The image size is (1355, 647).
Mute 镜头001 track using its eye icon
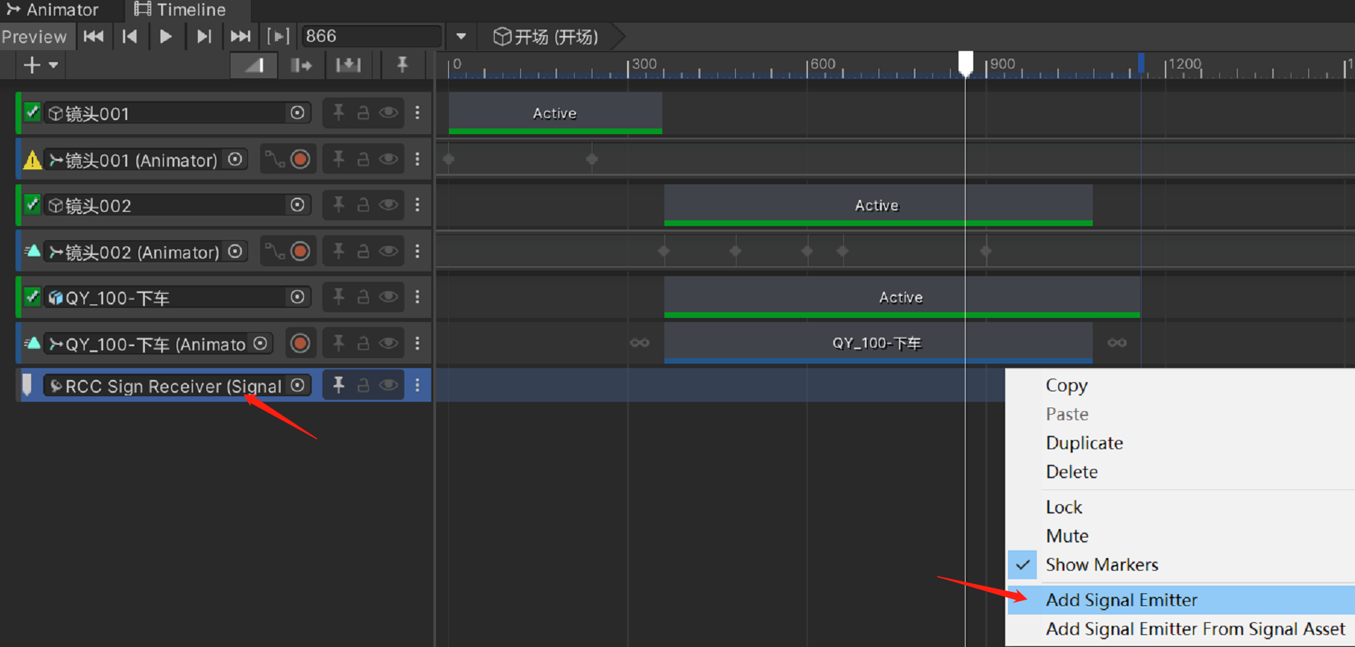point(388,113)
